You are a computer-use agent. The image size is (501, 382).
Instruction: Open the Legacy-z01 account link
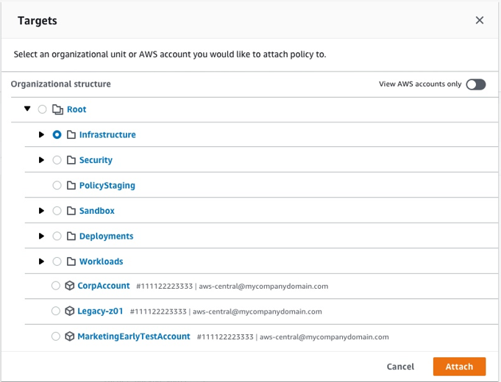pyautogui.click(x=100, y=311)
